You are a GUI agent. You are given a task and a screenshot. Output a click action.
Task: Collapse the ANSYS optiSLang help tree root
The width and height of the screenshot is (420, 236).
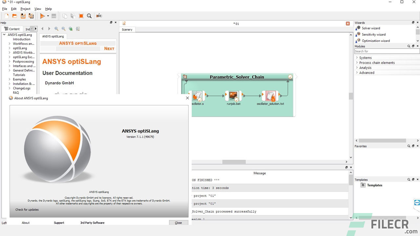pos(5,35)
